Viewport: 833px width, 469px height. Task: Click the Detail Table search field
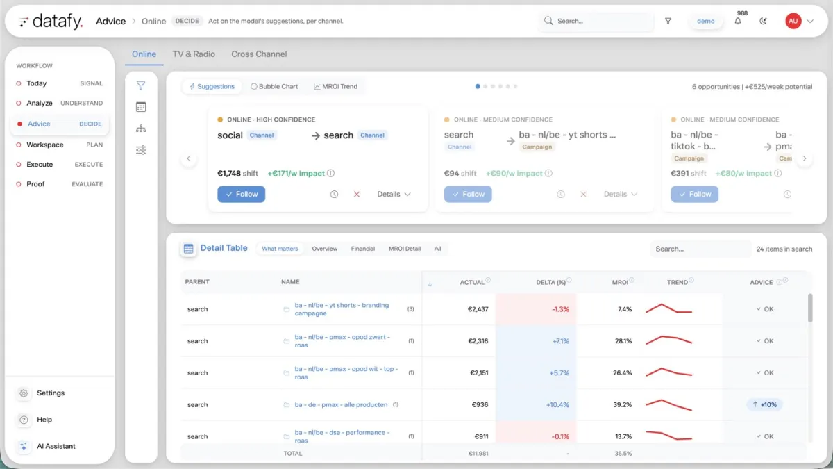700,249
